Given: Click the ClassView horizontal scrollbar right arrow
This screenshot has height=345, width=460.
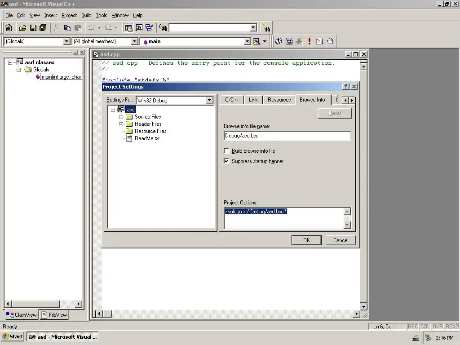Looking at the screenshot, I should pyautogui.click(x=78, y=304).
